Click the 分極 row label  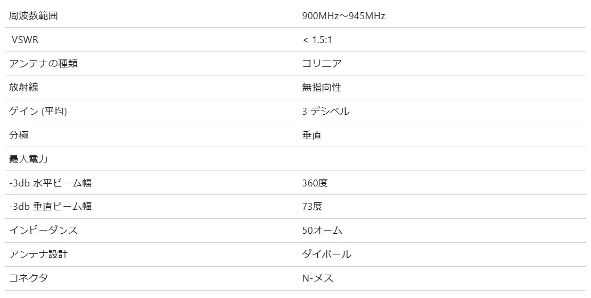pos(19,135)
